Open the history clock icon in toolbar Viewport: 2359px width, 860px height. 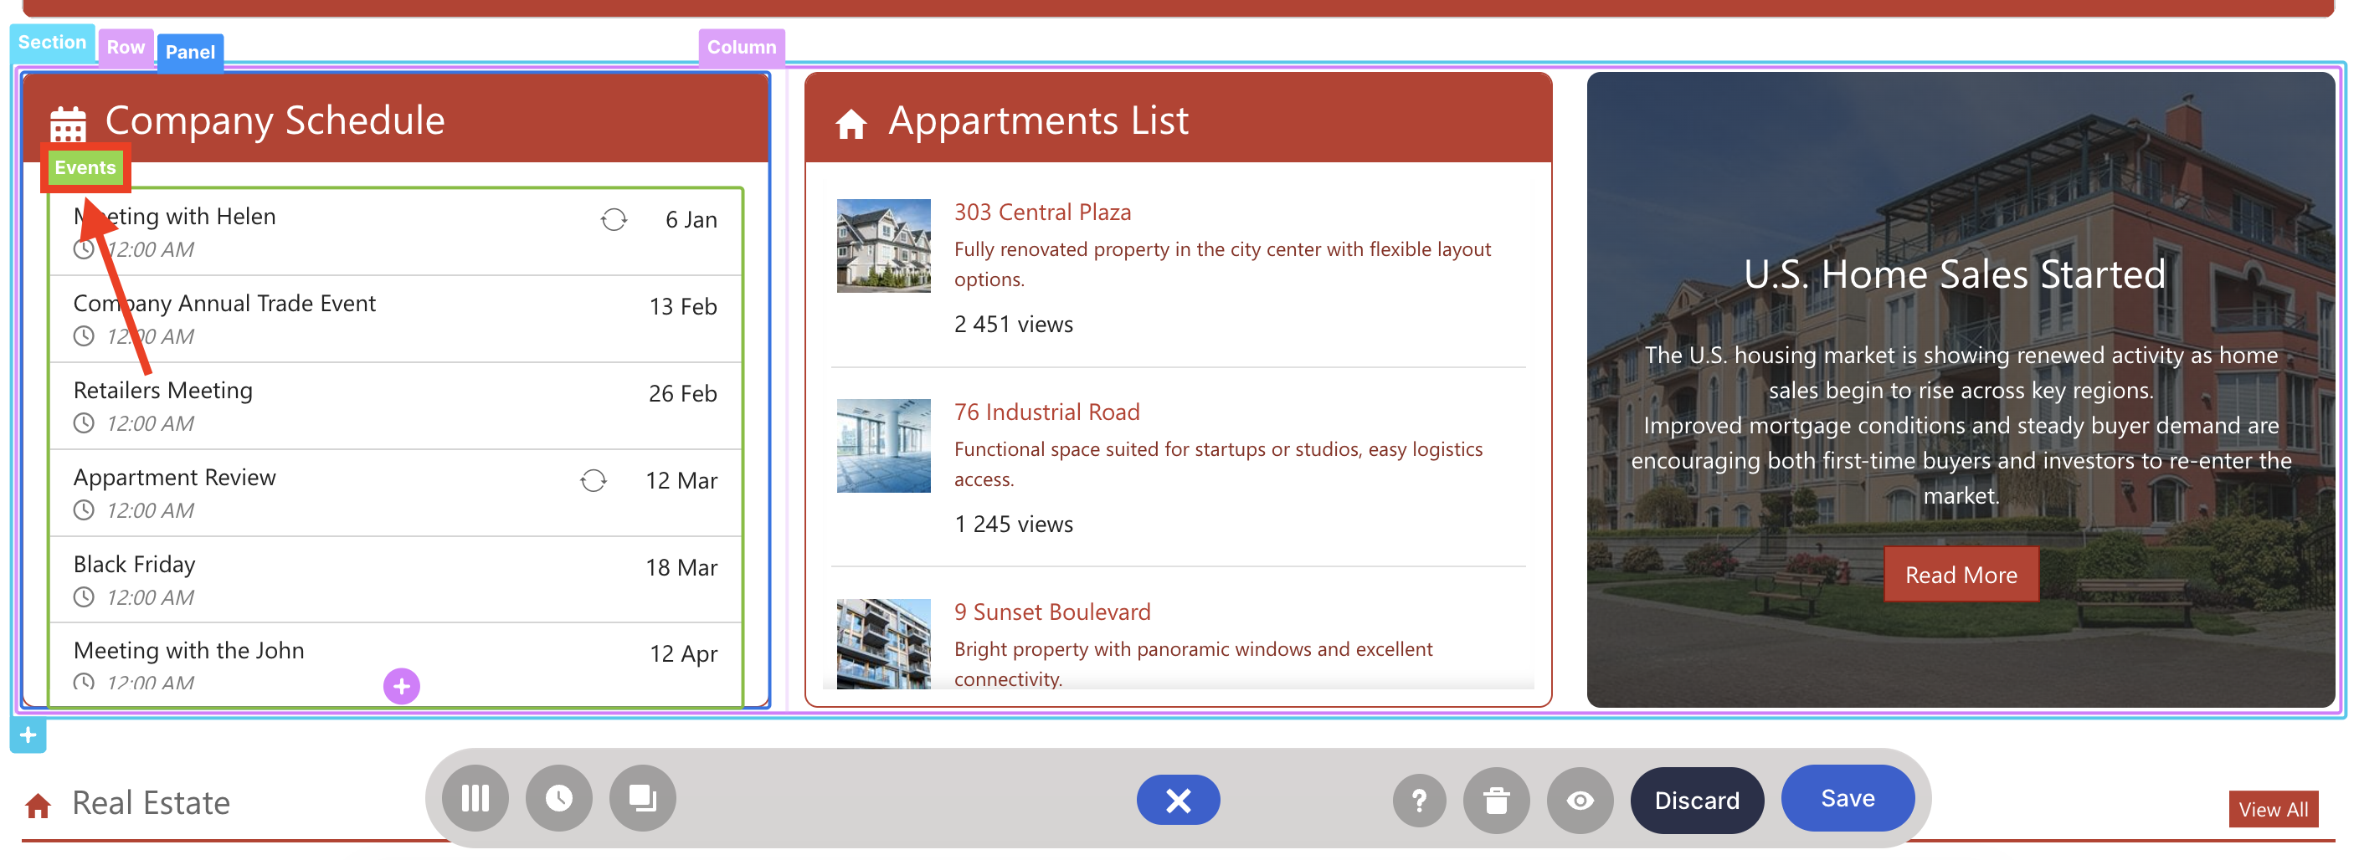[558, 798]
